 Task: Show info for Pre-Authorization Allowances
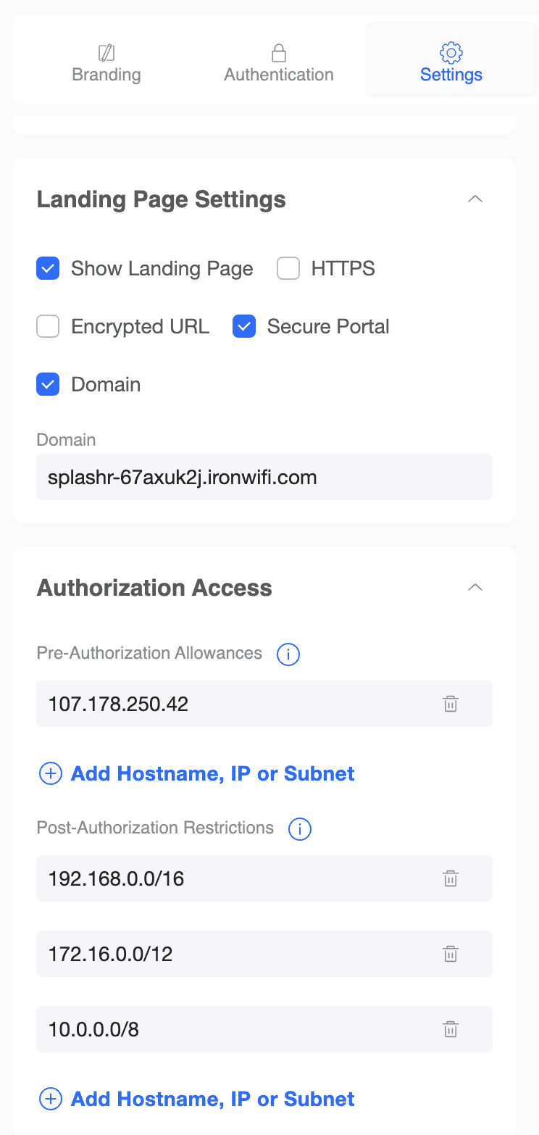click(288, 654)
